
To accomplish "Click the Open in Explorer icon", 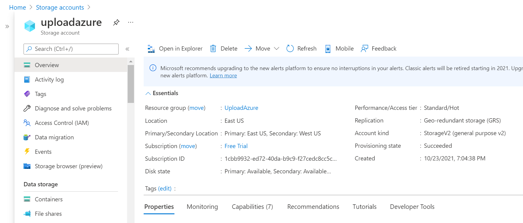I will point(151,49).
